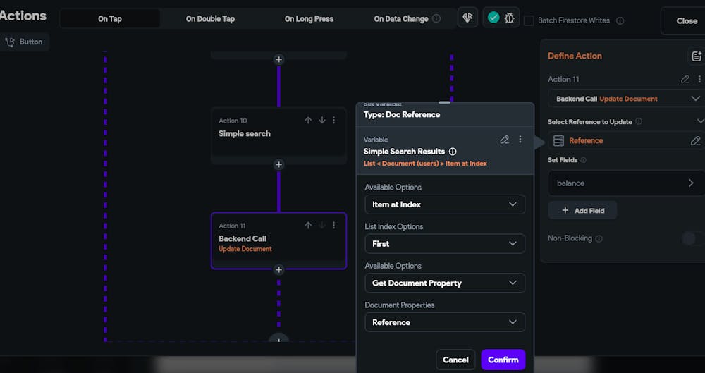Screen dimensions: 705x373
Task: Open the Item at Index dropdown
Action: (x=445, y=204)
